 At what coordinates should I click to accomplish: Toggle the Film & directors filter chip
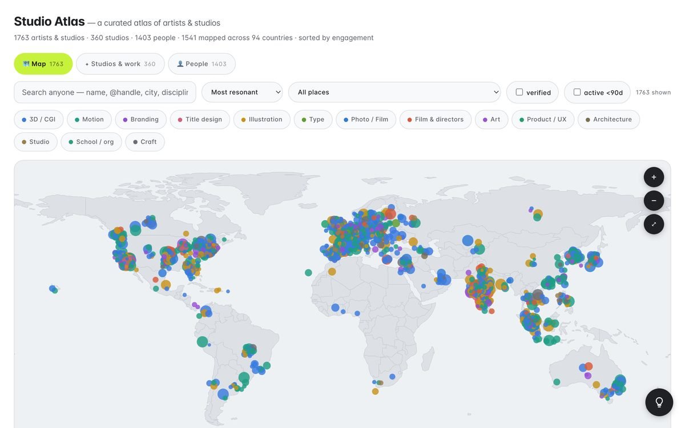tap(436, 120)
